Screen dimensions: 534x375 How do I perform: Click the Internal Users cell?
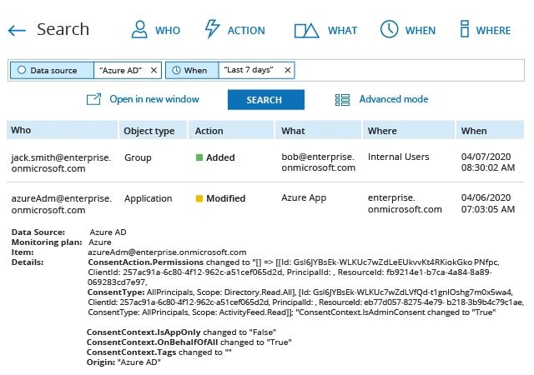399,157
